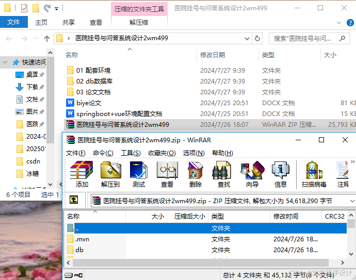Open Explorer help question mark icon
The width and height of the screenshot is (356, 280).
350,23
